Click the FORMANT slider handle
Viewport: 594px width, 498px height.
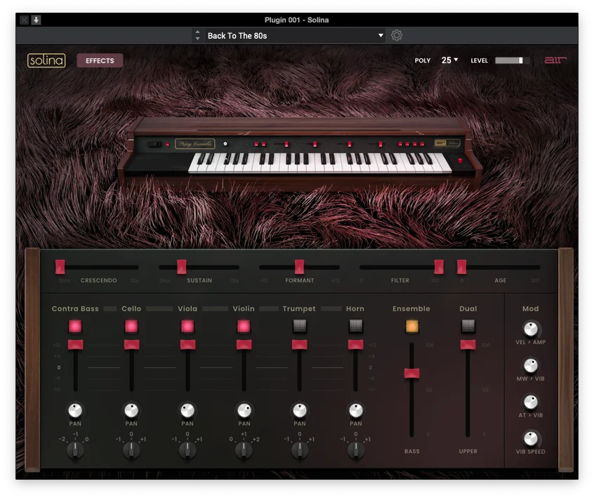click(x=299, y=267)
